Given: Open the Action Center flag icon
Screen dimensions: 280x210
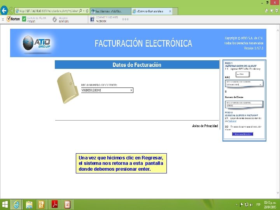Looking at the screenshot, I should point(241,205).
